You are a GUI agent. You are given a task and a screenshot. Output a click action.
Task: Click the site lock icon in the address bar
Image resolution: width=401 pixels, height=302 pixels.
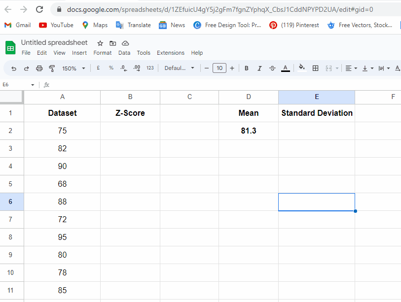[x=59, y=9]
